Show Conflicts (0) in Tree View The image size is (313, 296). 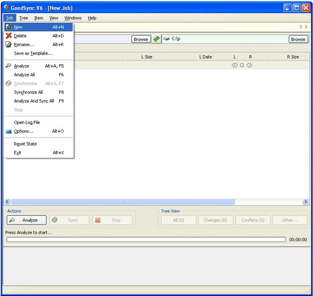click(253, 220)
